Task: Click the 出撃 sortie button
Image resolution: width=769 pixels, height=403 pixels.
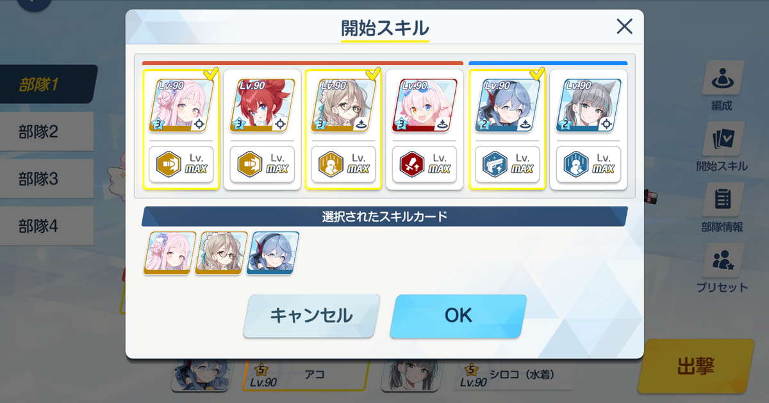Action: point(696,366)
